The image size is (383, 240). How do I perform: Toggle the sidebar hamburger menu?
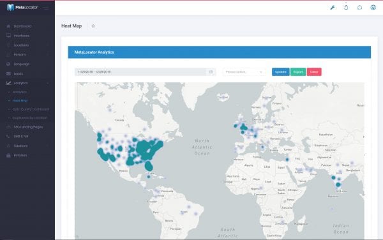coord(46,8)
